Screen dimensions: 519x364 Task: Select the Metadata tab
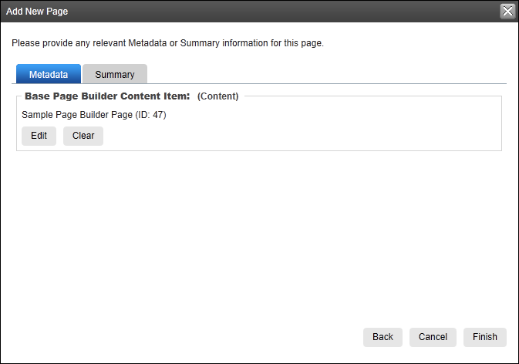pyautogui.click(x=49, y=74)
